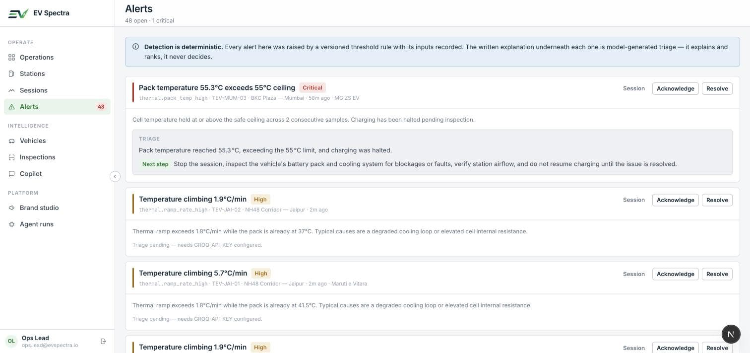Image resolution: width=750 pixels, height=353 pixels.
Task: Click the 'MG ZS EV' vehicle text
Action: point(347,98)
